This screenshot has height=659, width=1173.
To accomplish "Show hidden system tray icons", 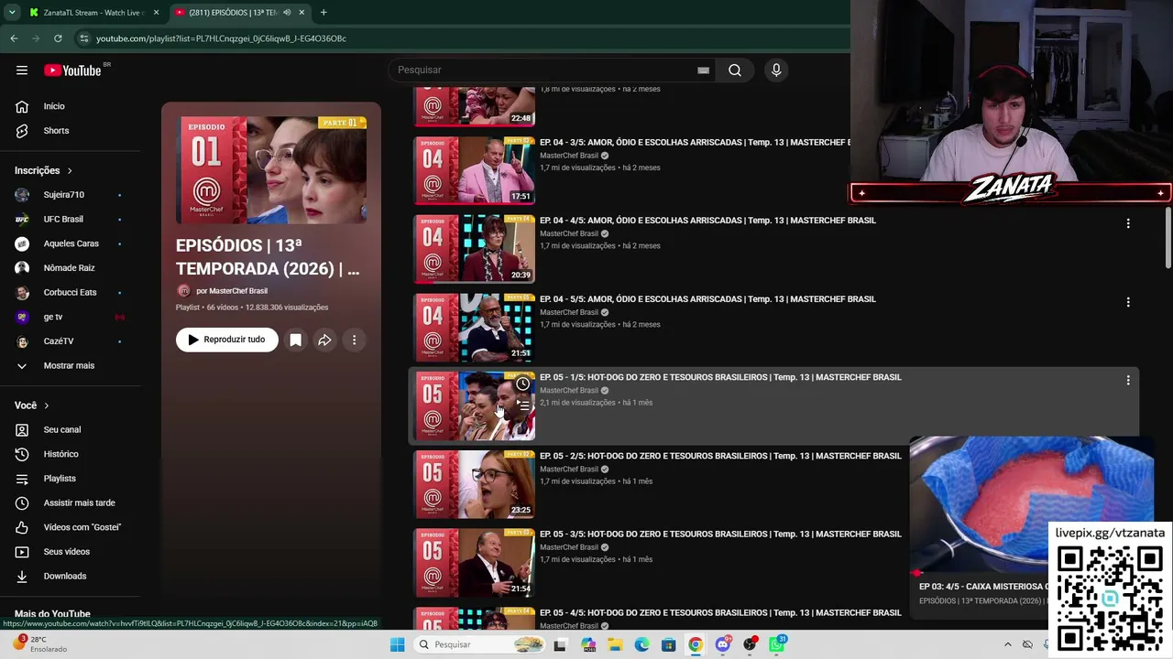I will [x=1008, y=644].
